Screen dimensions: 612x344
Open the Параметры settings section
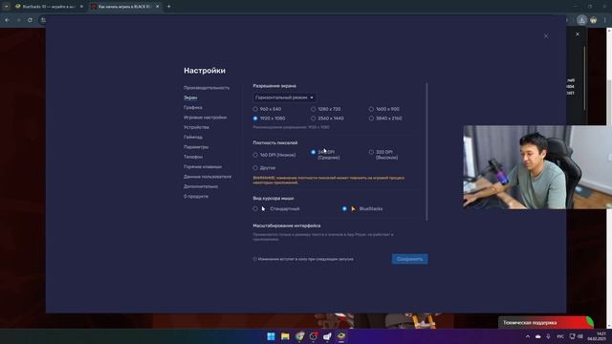pyautogui.click(x=196, y=147)
